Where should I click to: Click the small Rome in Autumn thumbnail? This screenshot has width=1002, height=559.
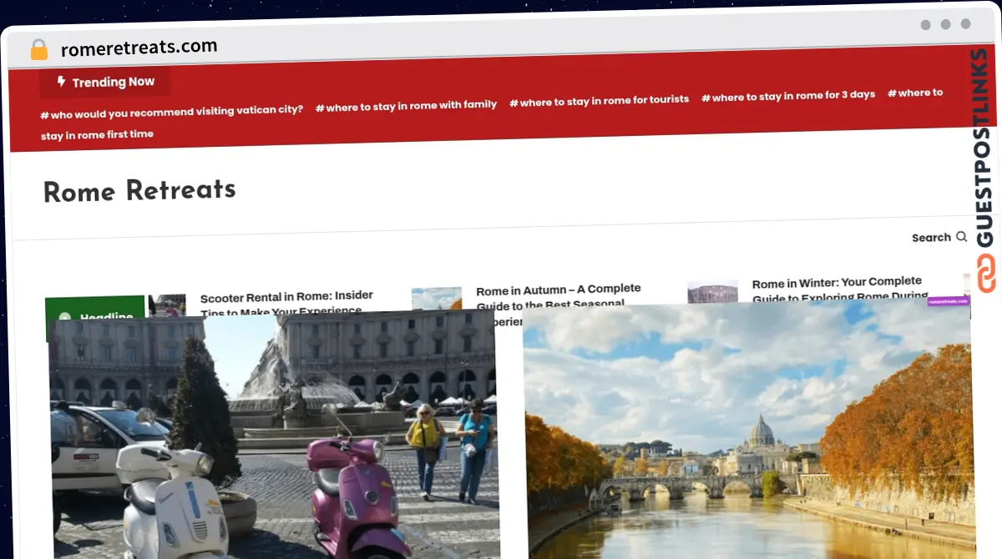[437, 299]
